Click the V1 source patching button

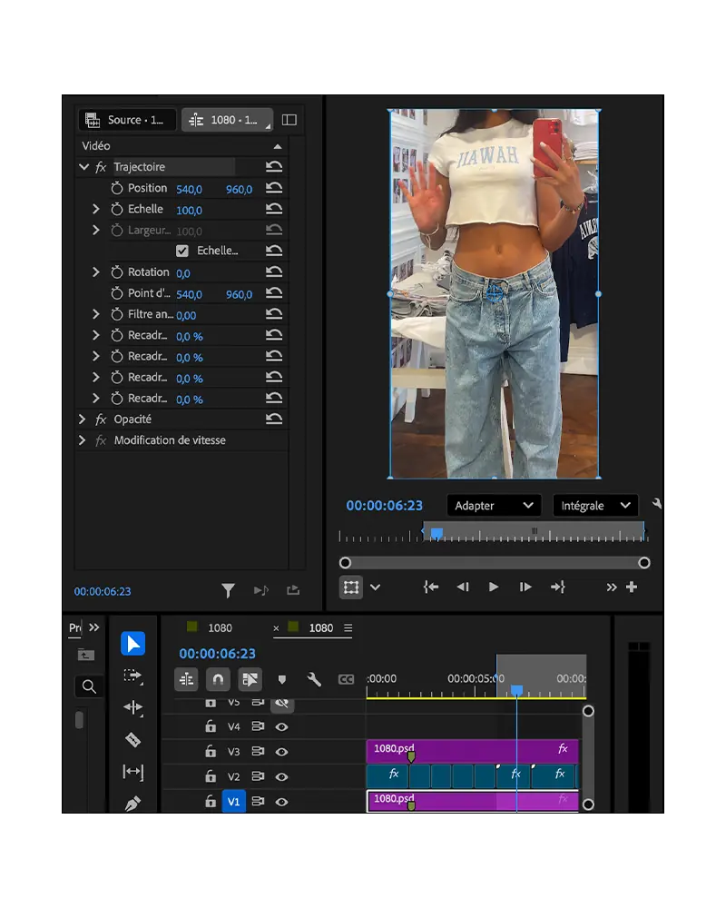[x=234, y=802]
